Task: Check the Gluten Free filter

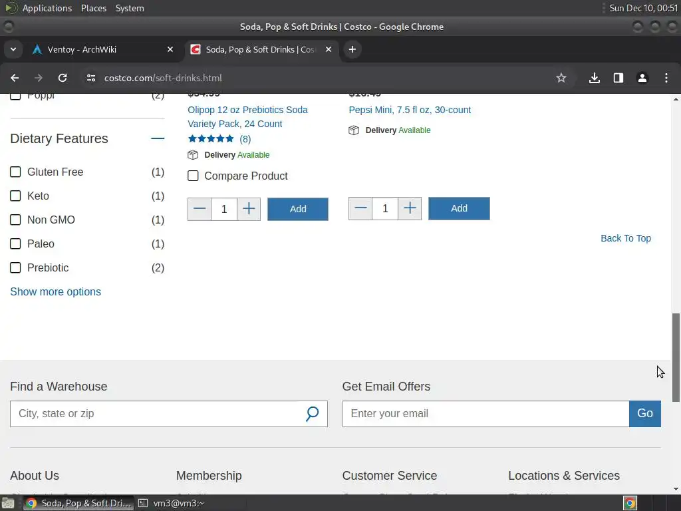Action: point(15,172)
